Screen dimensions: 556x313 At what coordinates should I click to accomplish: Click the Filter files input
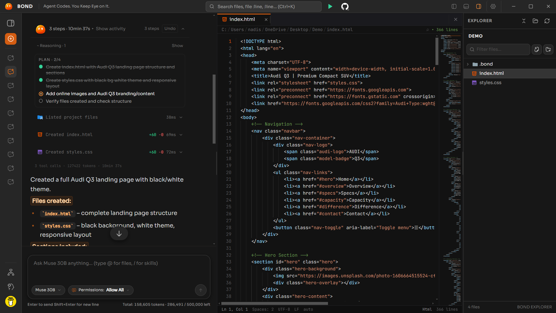pyautogui.click(x=498, y=50)
